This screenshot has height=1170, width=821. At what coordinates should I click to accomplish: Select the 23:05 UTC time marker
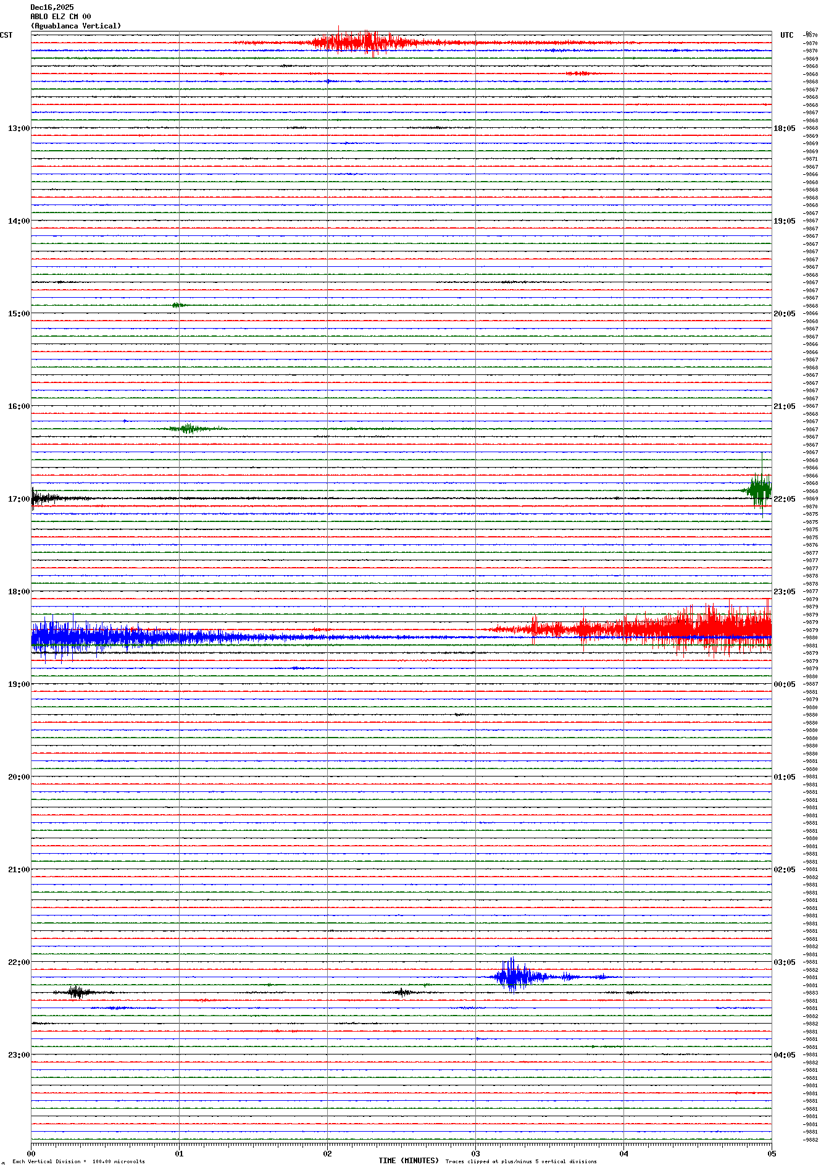pos(784,592)
